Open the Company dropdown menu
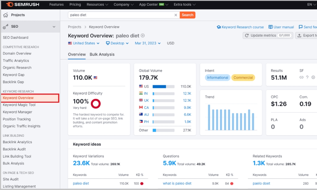317x190 pixels. (124, 4)
